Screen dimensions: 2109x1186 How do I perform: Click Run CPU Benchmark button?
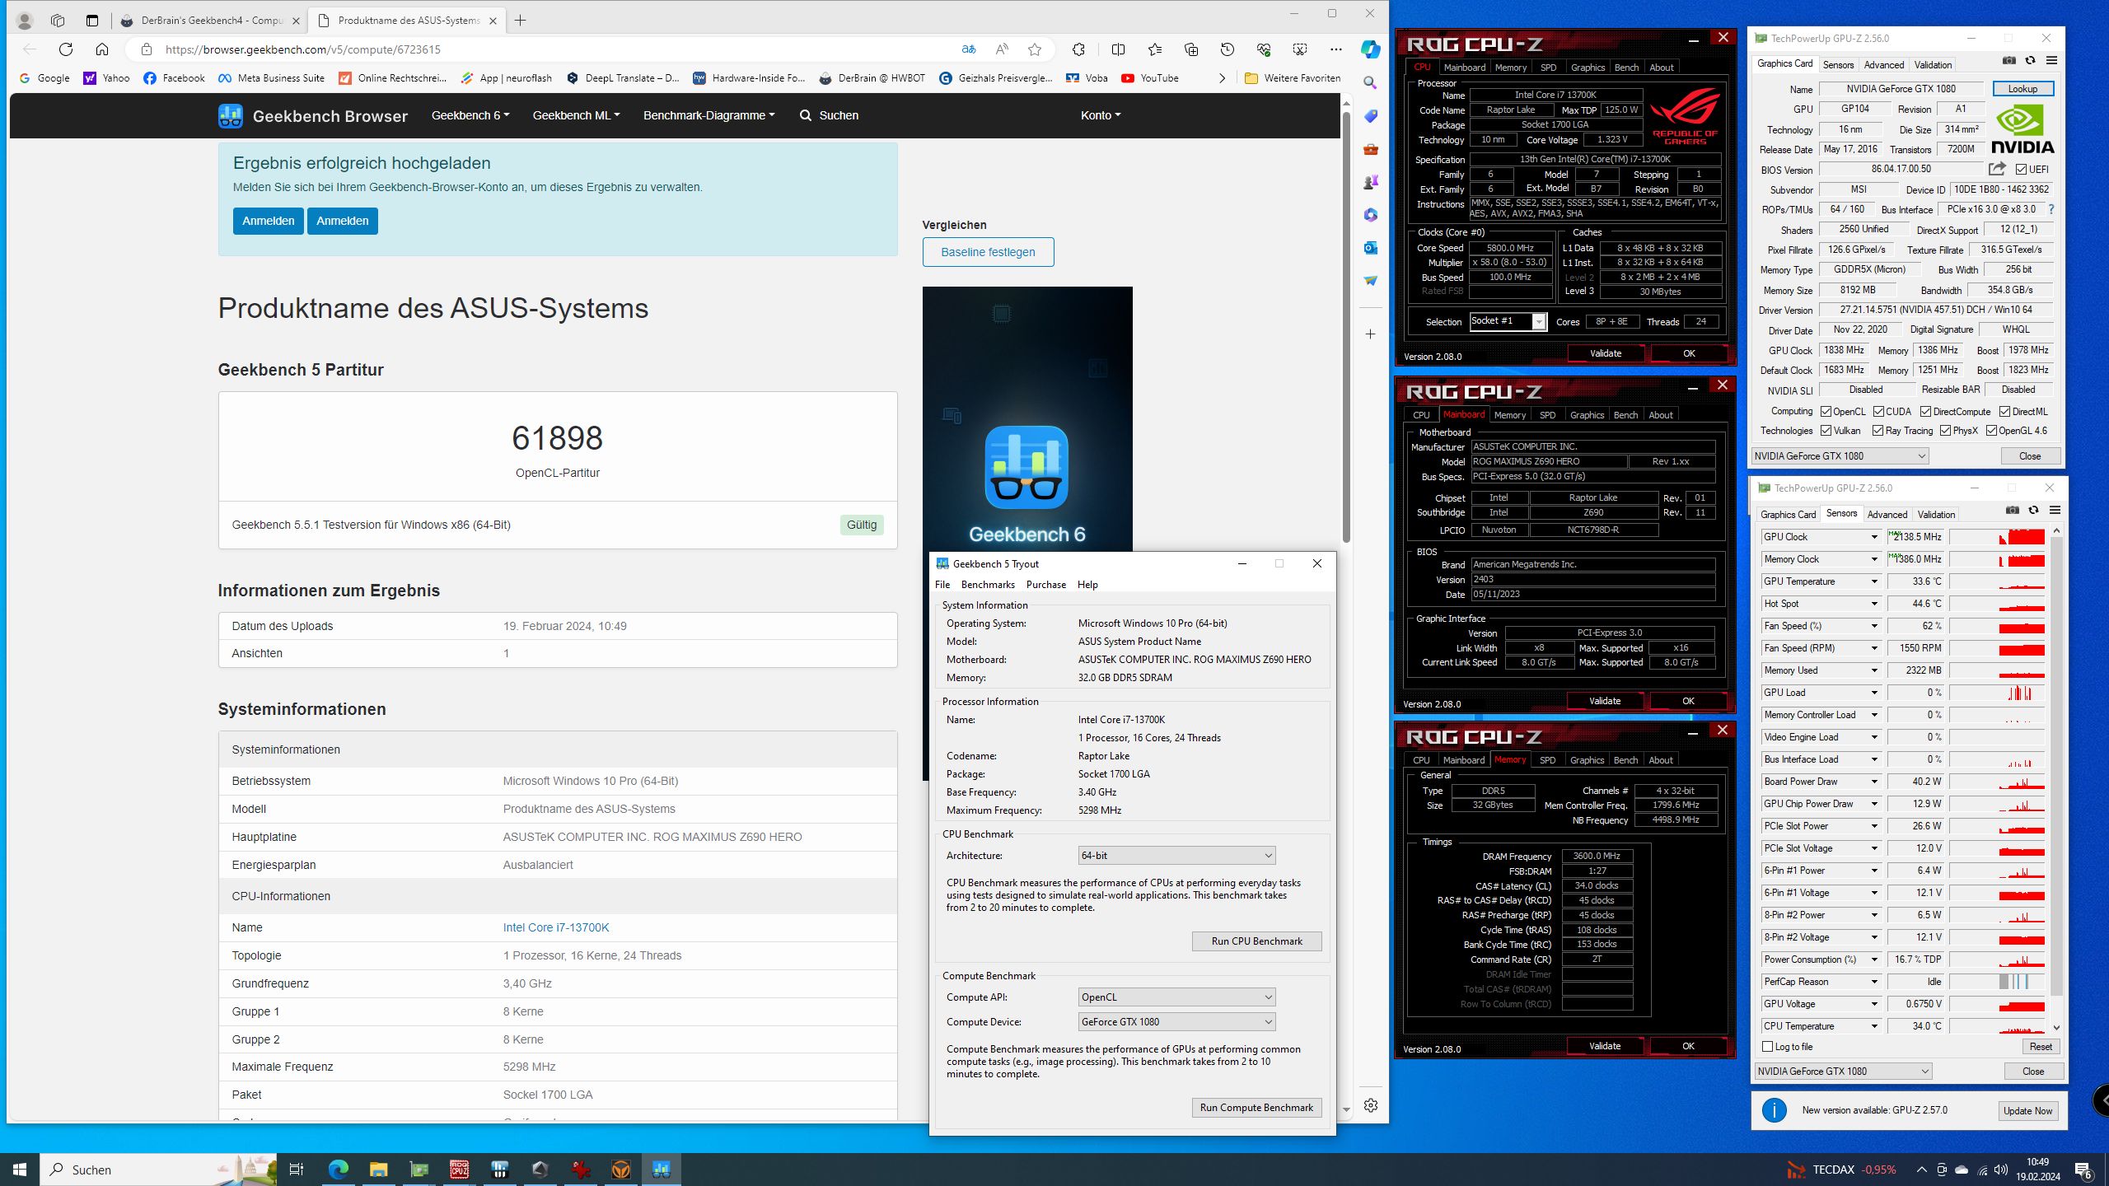1256,941
